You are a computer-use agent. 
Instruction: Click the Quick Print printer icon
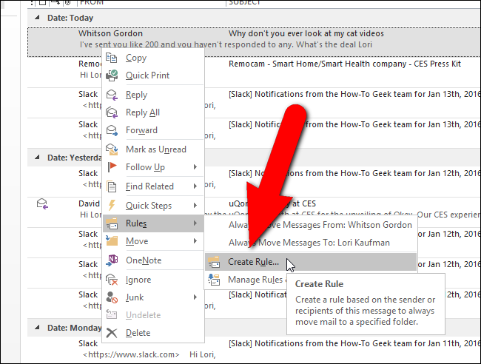click(112, 75)
